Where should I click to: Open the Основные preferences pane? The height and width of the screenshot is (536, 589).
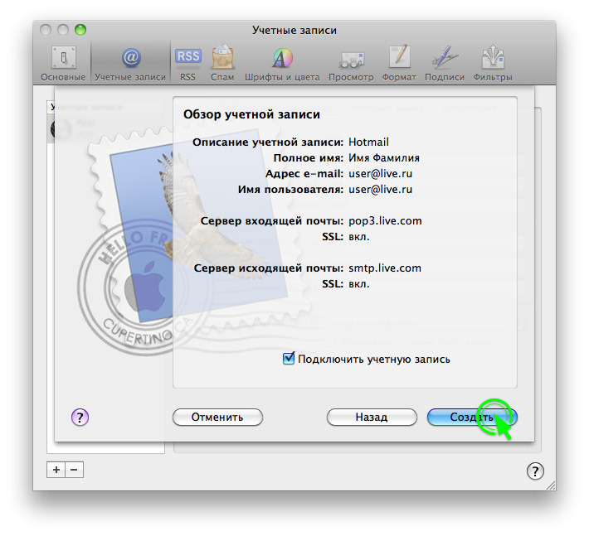(x=63, y=62)
